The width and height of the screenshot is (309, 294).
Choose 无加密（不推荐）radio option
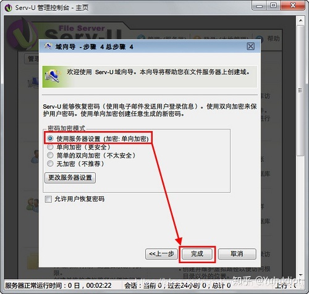tap(50, 164)
